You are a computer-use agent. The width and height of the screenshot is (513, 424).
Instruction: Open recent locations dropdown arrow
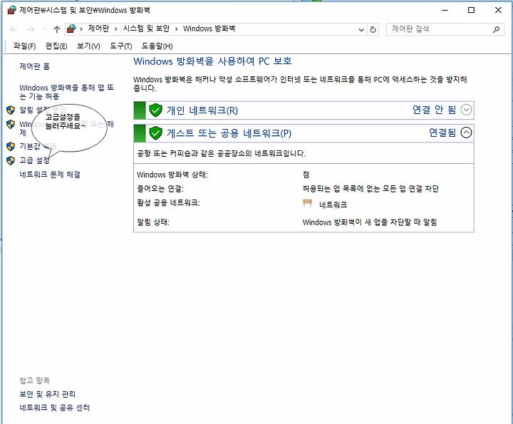(x=45, y=29)
